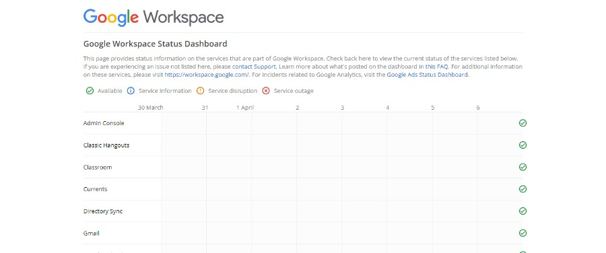Click the Classic Hangouts available status icon

coord(523,145)
